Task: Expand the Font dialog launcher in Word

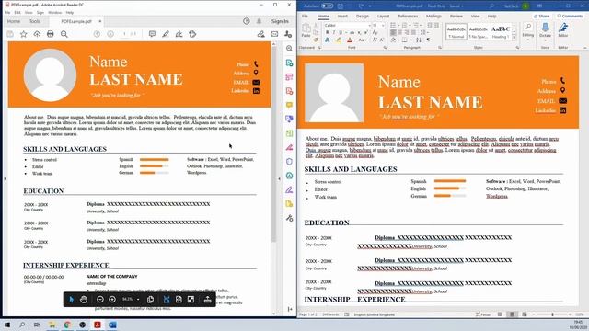Action: [385, 48]
